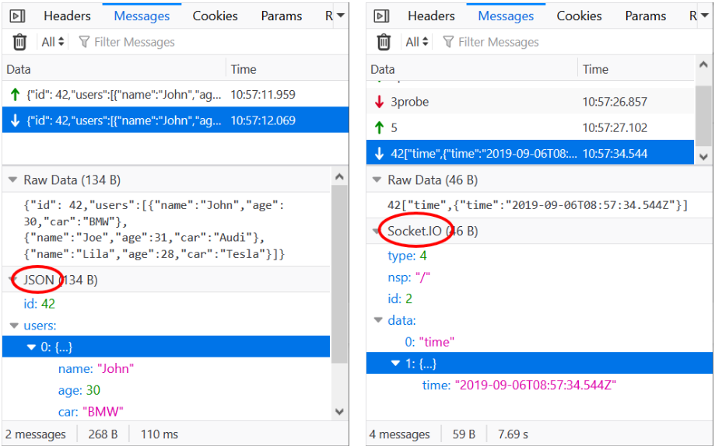Open the tab overflow arrow in right panel

tap(705, 16)
